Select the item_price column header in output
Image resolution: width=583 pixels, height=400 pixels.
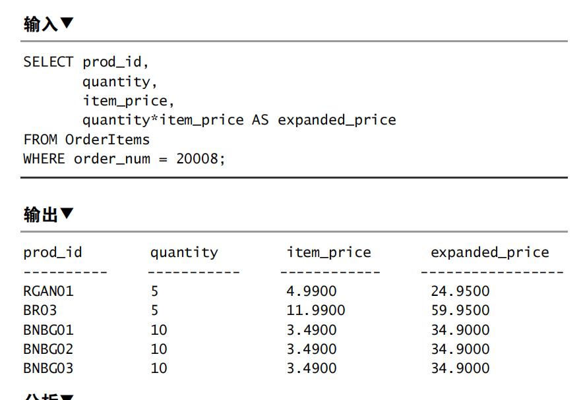328,252
